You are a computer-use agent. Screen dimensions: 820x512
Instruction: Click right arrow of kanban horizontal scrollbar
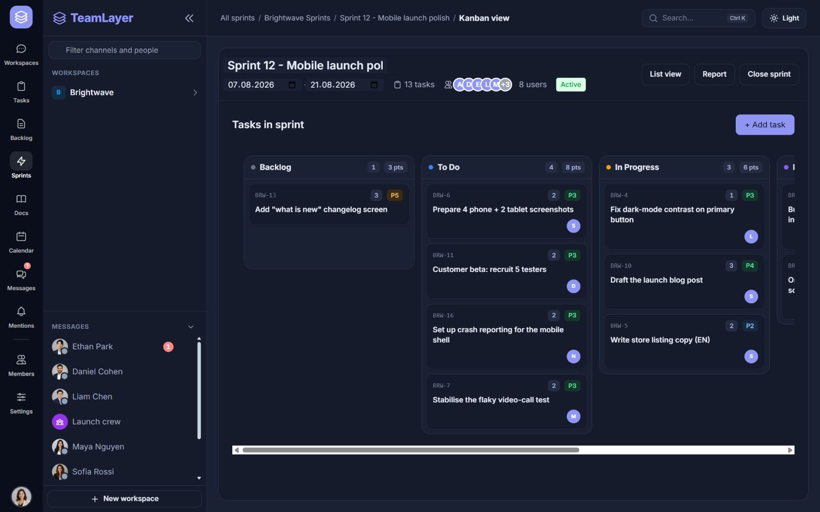tap(790, 450)
